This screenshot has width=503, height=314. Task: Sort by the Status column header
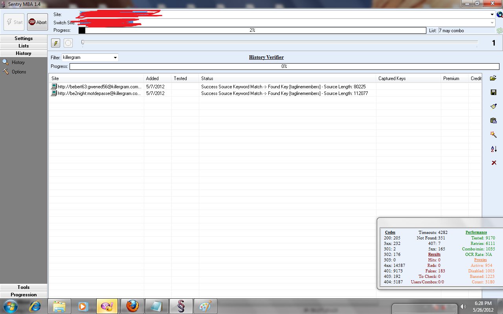click(x=287, y=78)
